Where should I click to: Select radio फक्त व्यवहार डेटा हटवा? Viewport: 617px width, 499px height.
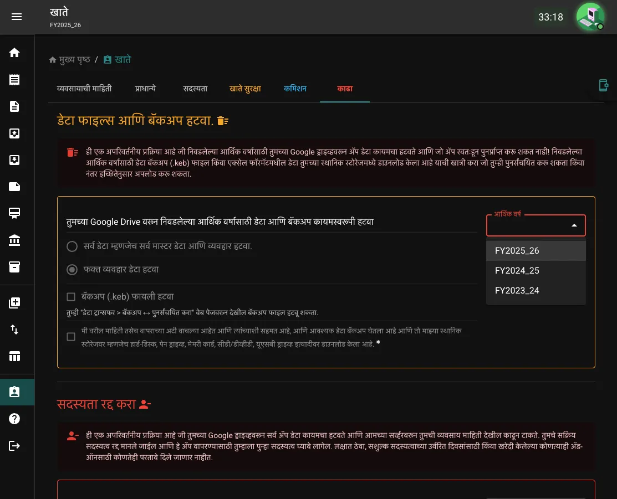[x=72, y=269]
